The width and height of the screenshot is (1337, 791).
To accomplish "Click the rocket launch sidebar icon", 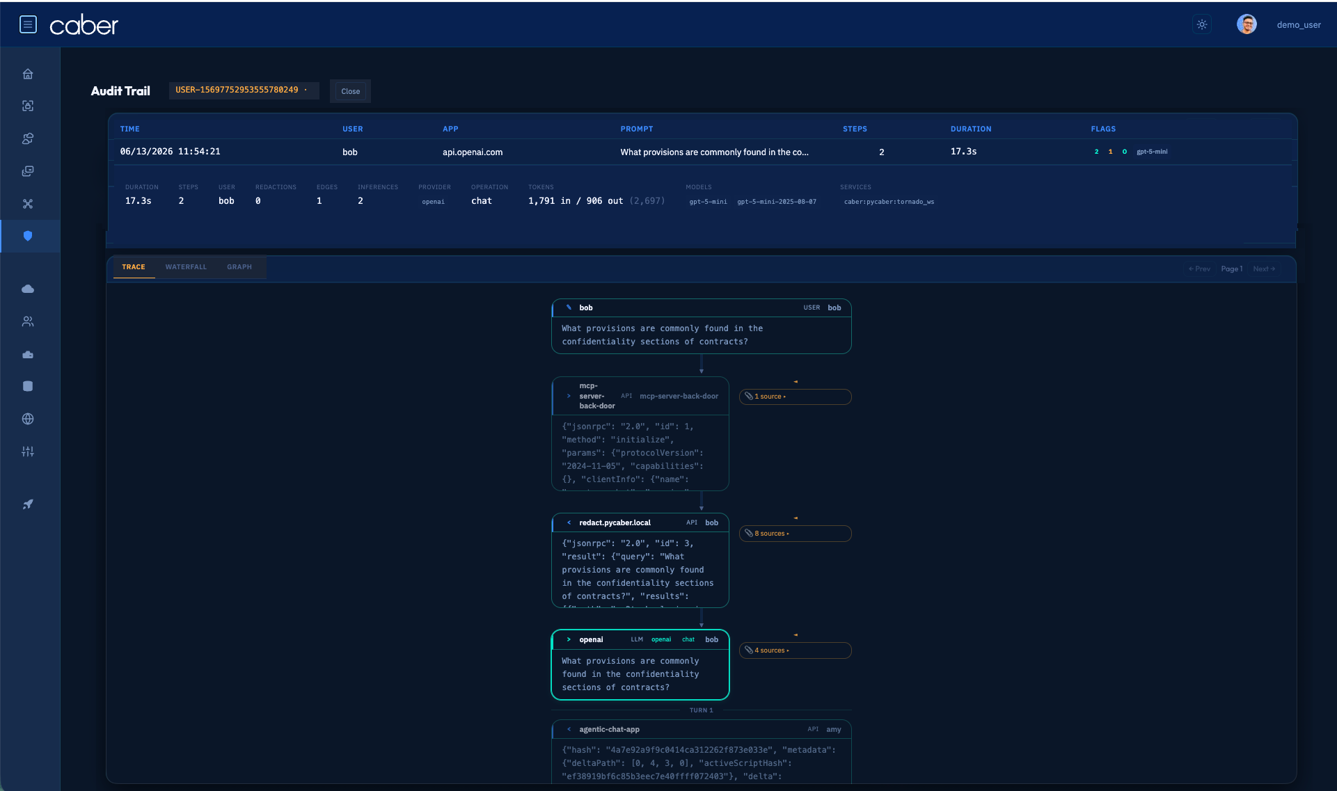I will (28, 504).
